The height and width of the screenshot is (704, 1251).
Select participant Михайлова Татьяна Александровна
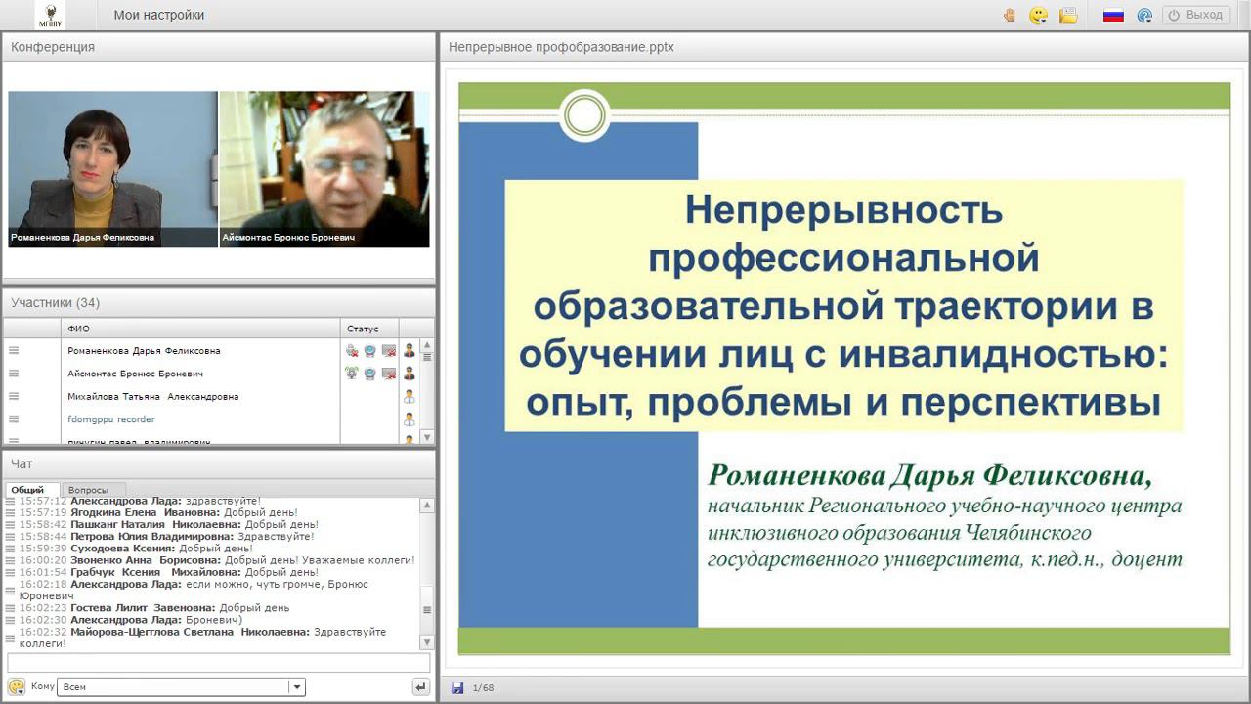click(153, 397)
